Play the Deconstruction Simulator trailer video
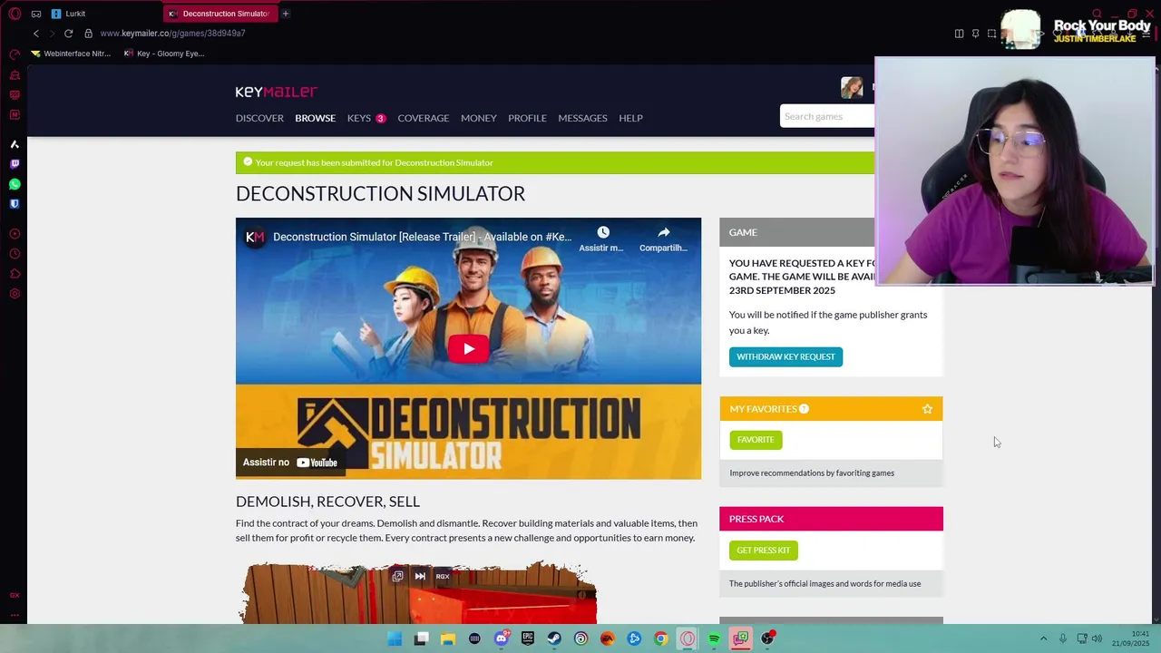This screenshot has height=653, width=1161. [468, 349]
